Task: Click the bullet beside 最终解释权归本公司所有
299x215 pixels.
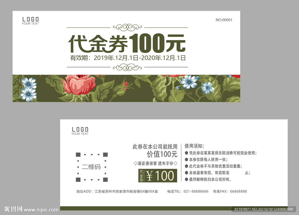Action: [x=187, y=179]
